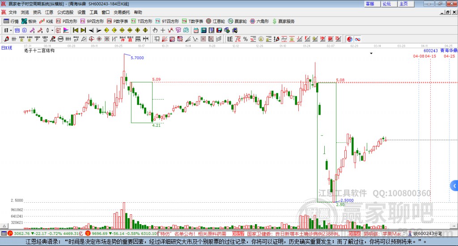This screenshot has width=458, height=246.
Task: Open the small chart dropdown triangle
Action: coord(371,54)
